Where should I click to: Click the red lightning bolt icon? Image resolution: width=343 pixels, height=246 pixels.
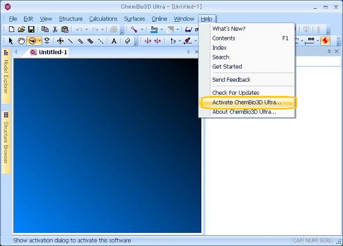pos(325,41)
